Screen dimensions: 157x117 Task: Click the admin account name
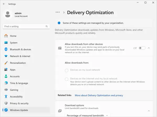point(18,13)
